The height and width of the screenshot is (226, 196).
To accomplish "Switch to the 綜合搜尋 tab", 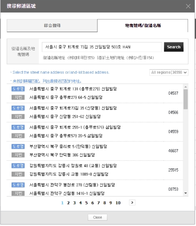I will coord(52,25).
